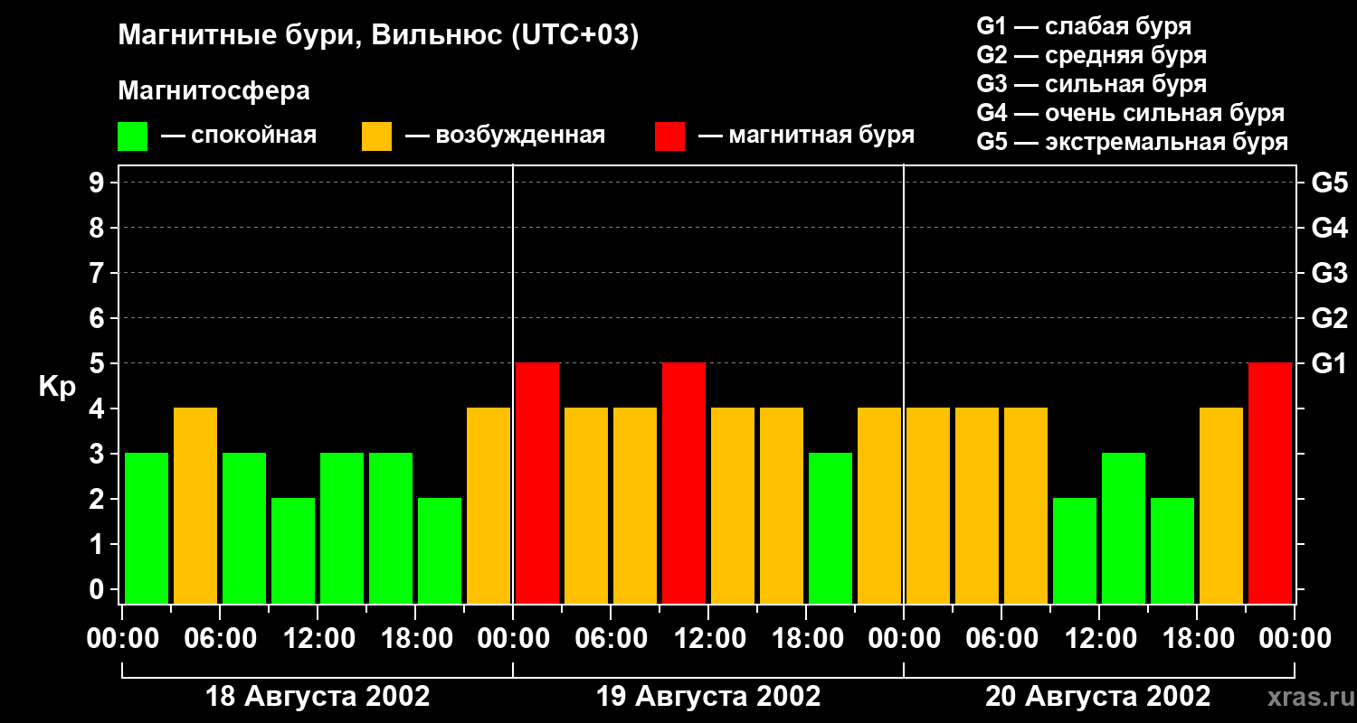
Task: Click the yellow bar for 20 August 00:00–03:00
Action: click(928, 505)
